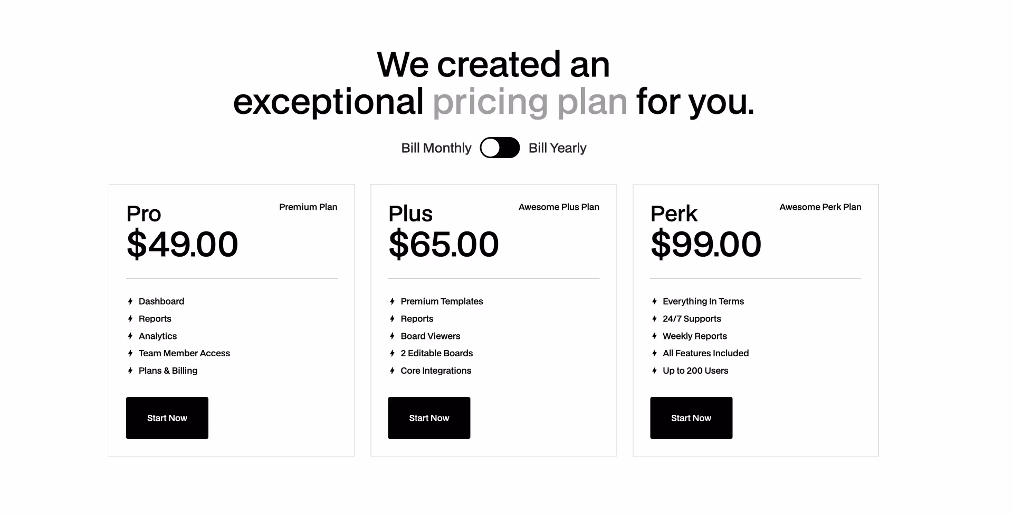Select the Pro plan card
Screen dimensions: 1013x516
click(232, 319)
